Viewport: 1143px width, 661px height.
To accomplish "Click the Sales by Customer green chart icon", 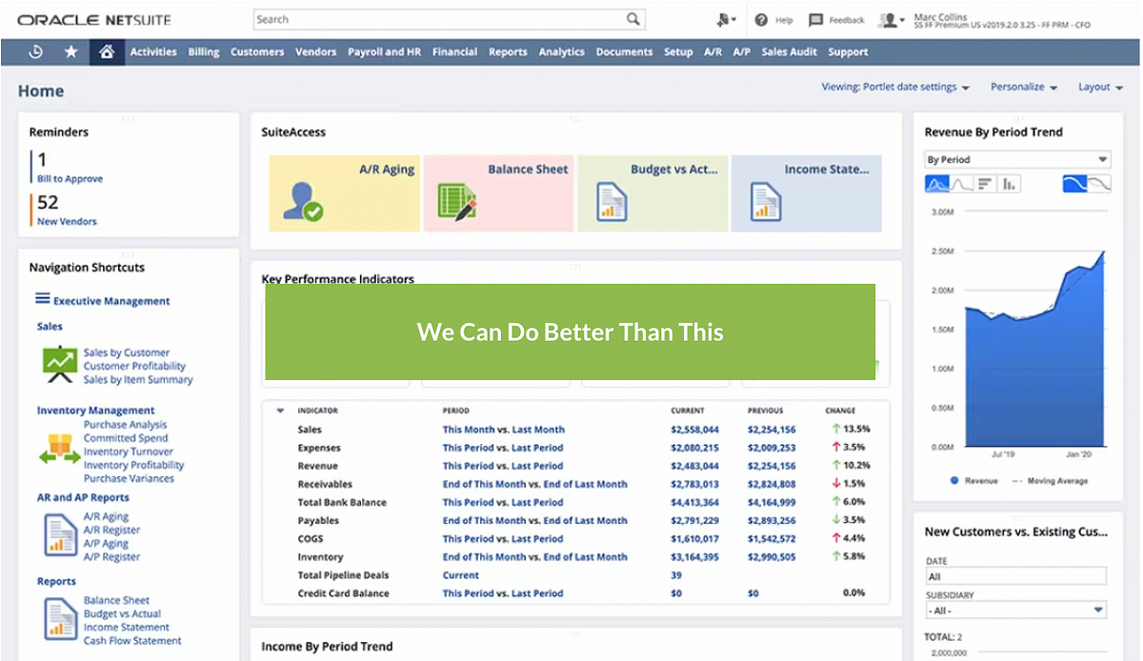I will [x=61, y=365].
